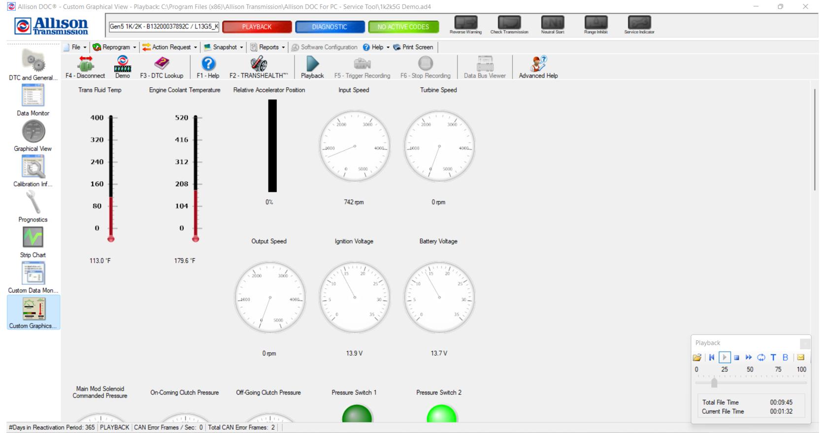Screen dimensions: 825x433
Task: Open F3 - DTC Lookup
Action: (162, 67)
